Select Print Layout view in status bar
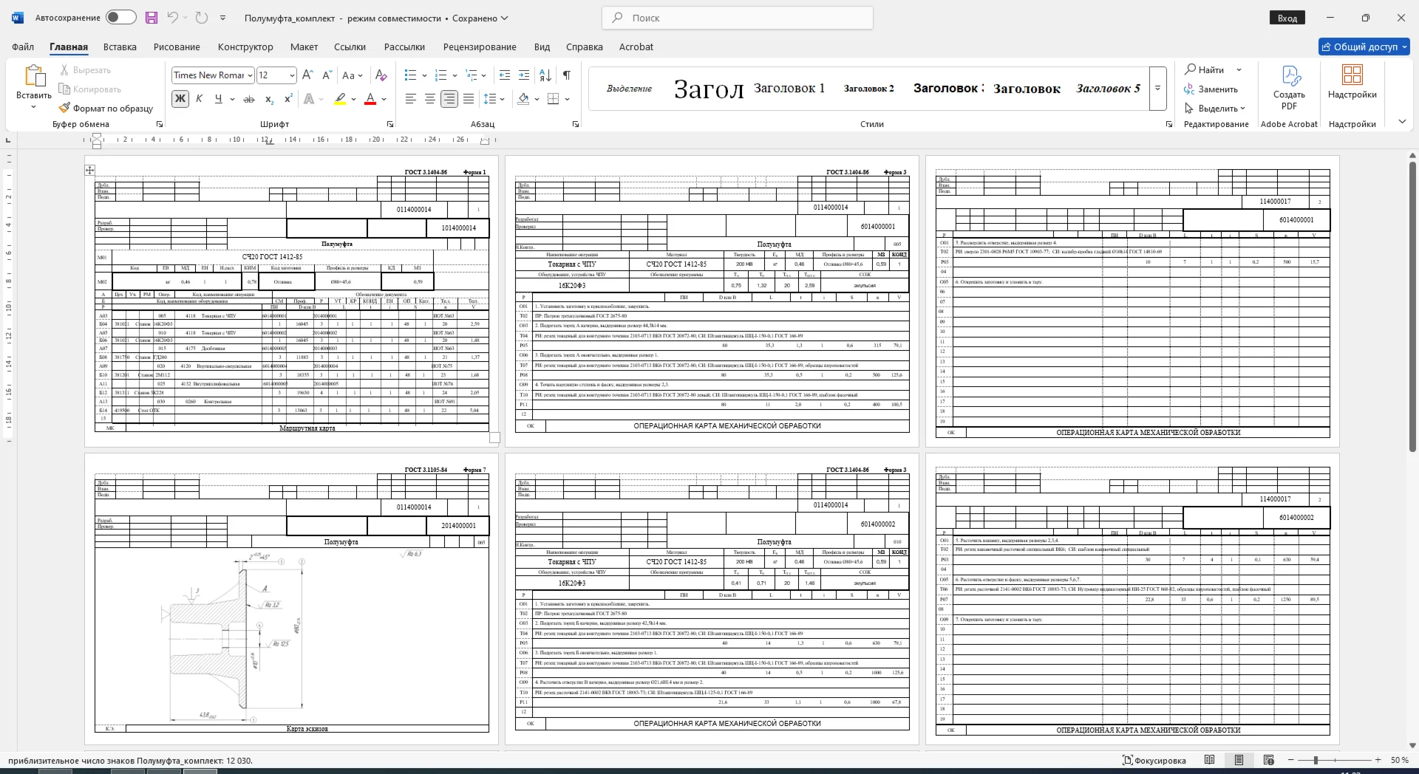 point(1239,760)
